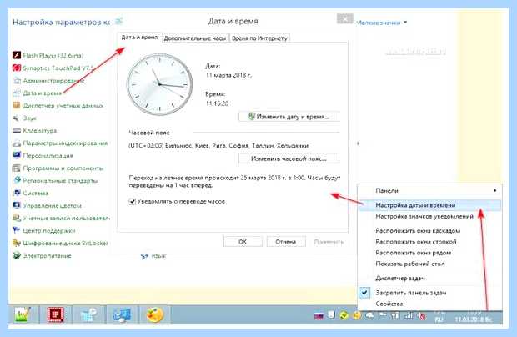Toggle Уведомлять о переводе часов checkbox
The image size is (517, 337).
tap(132, 201)
